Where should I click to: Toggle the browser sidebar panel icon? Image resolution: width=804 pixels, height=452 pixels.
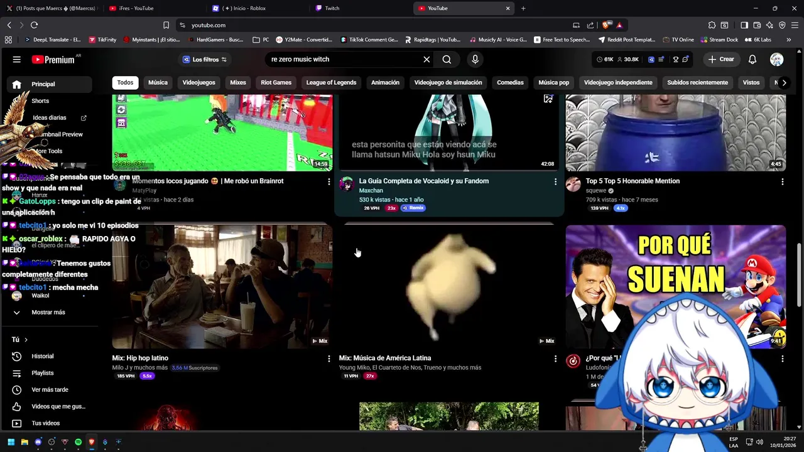(744, 25)
